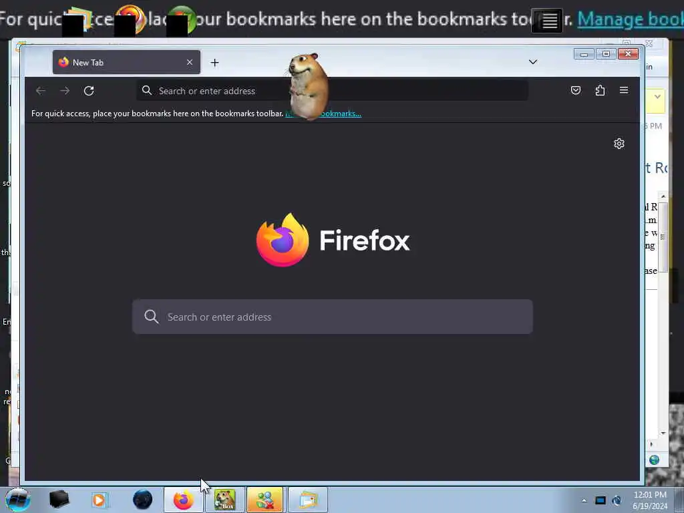The image size is (684, 513).
Task: Click the Firefox logo on the new tab page
Action: pos(283,240)
